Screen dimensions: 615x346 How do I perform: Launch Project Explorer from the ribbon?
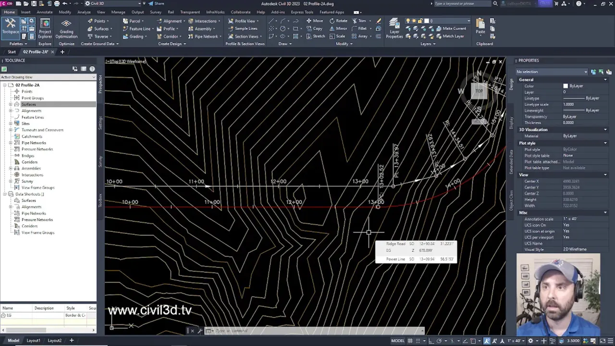[45, 29]
